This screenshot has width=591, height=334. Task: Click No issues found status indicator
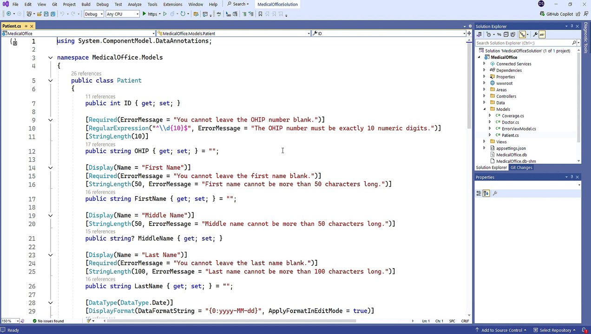48,321
